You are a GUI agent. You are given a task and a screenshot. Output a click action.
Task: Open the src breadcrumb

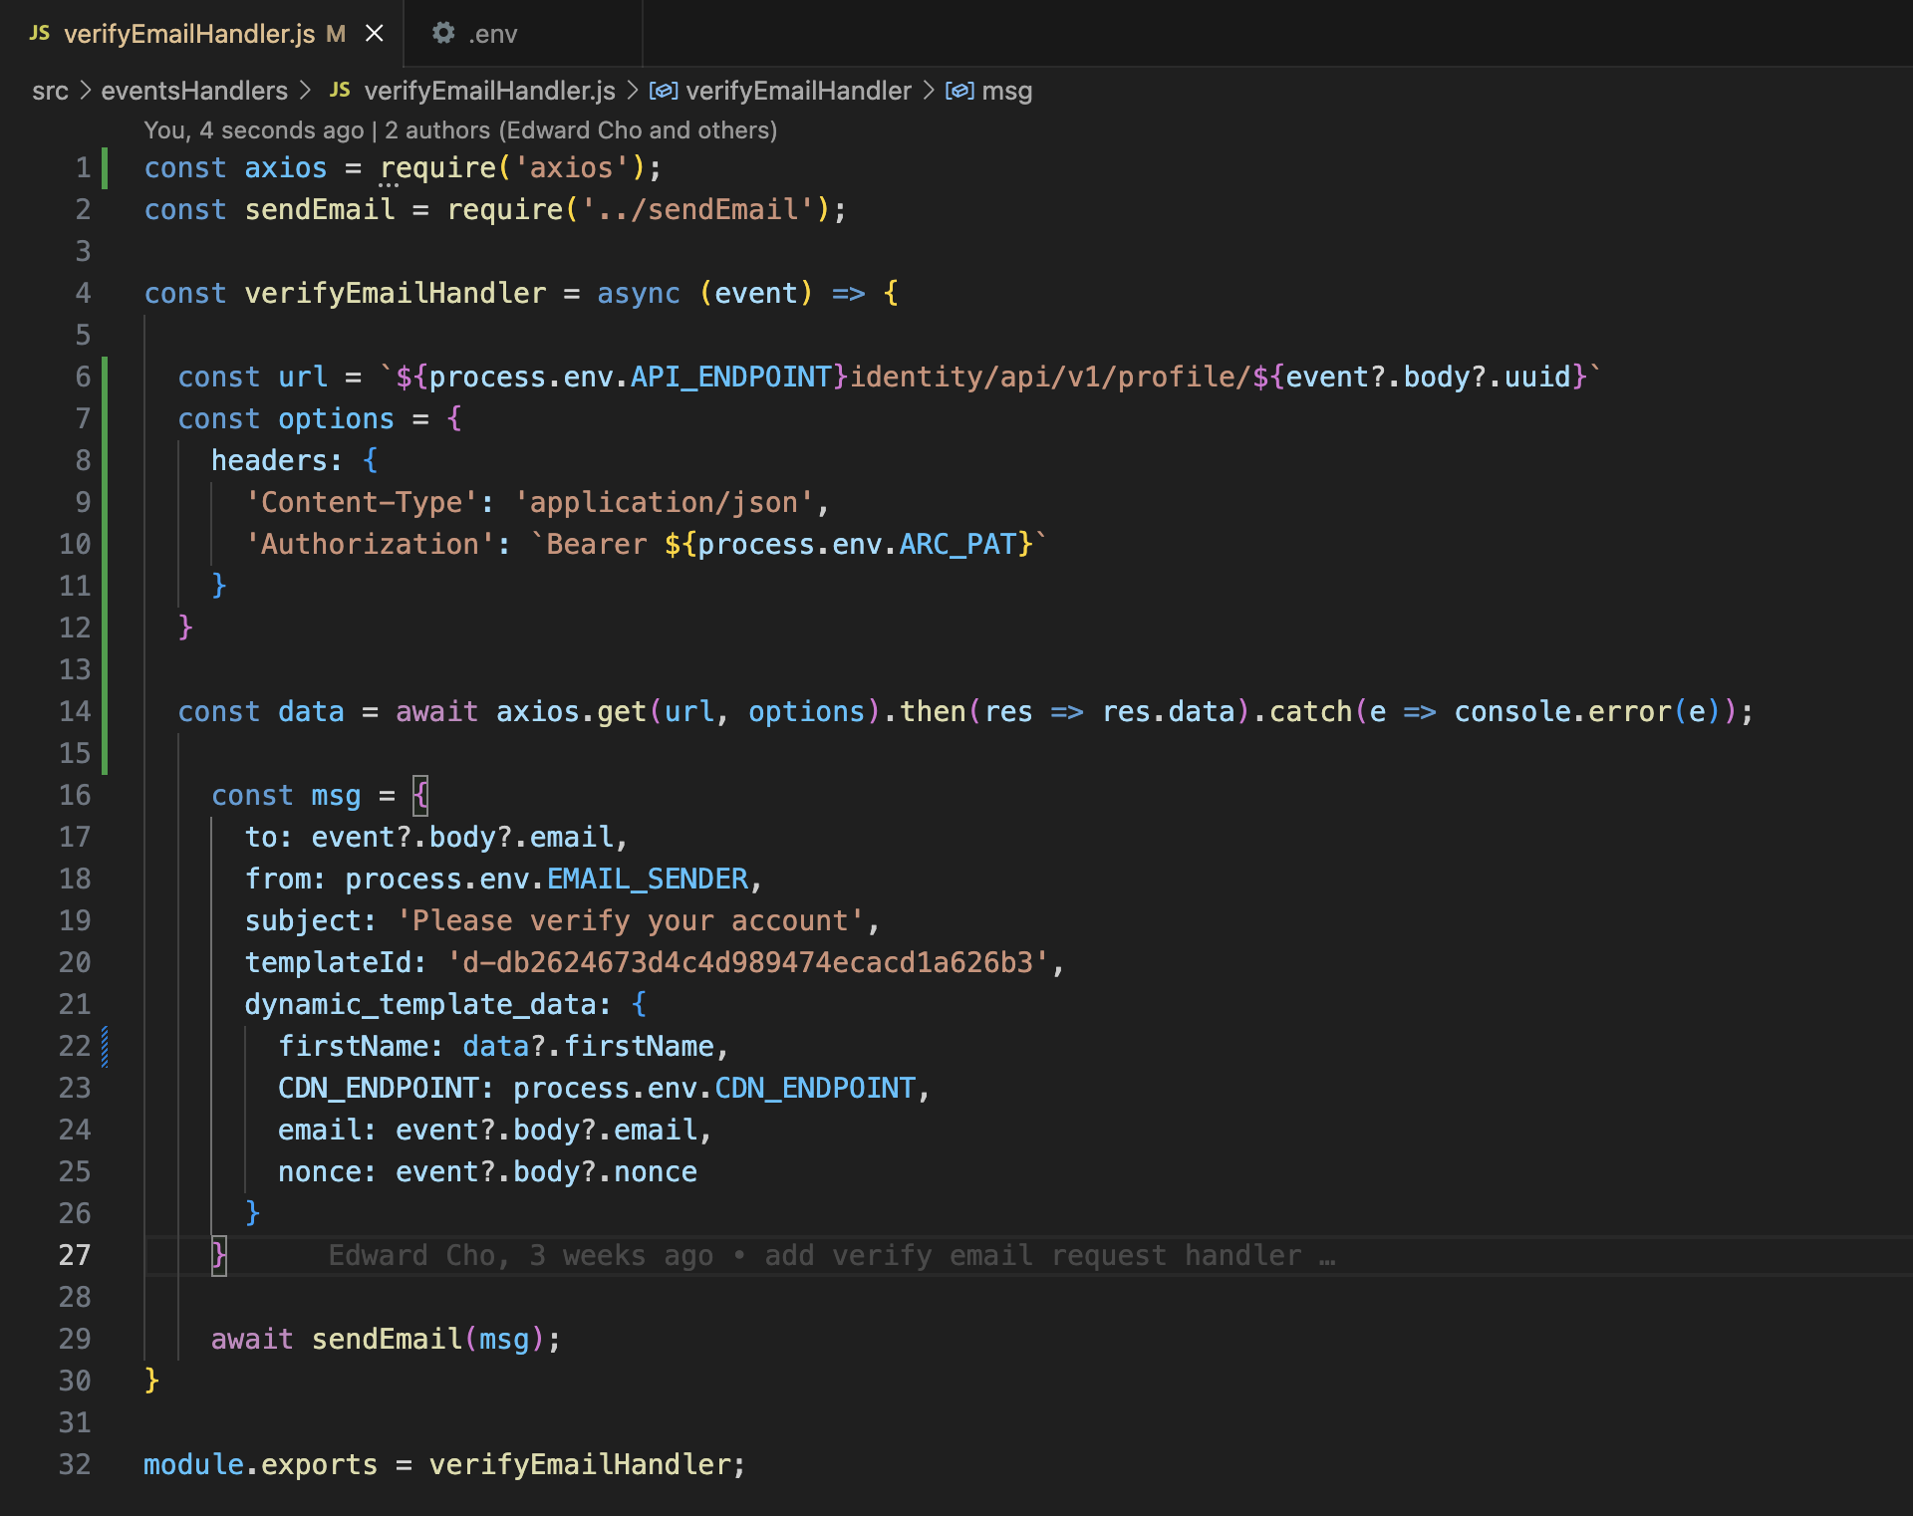point(50,91)
